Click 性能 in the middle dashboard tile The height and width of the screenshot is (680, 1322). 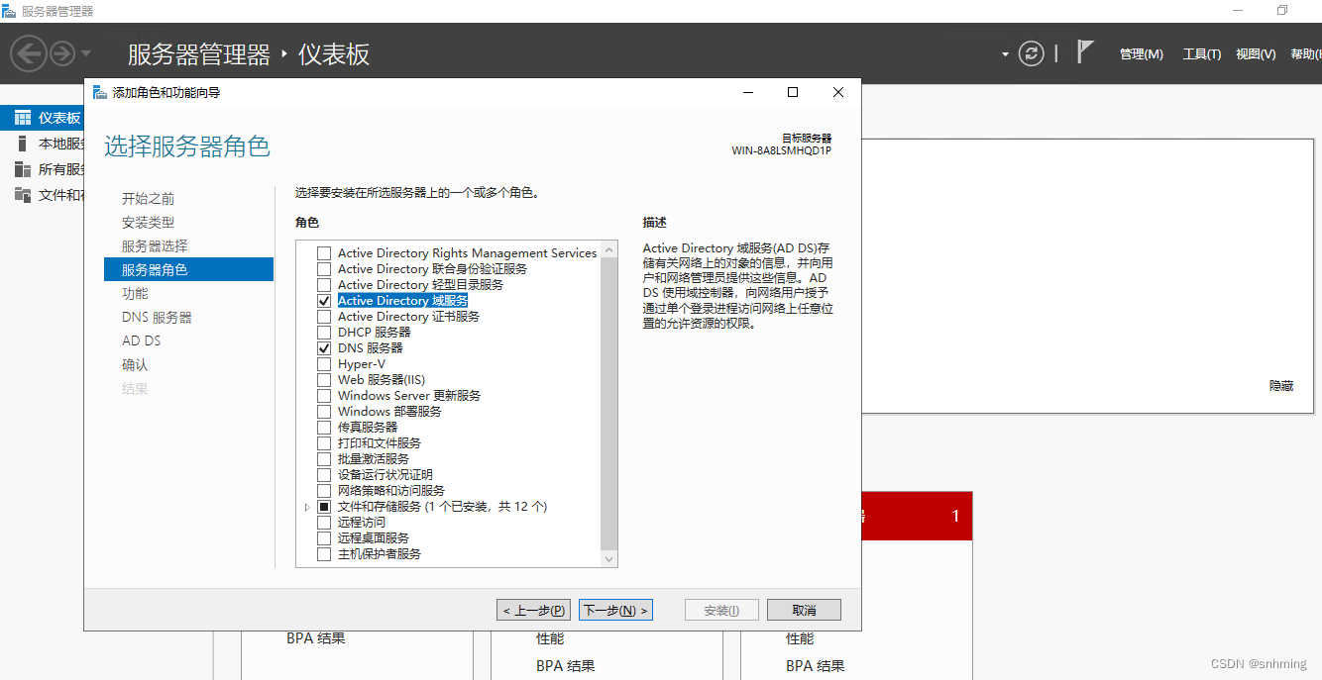pyautogui.click(x=550, y=638)
